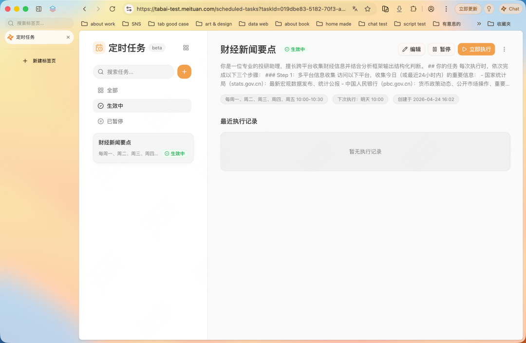Switch layout with the grid view icon
This screenshot has height=343, width=526.
click(186, 48)
